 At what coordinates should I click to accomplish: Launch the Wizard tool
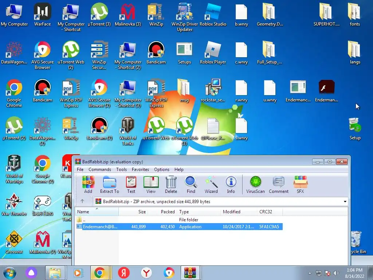(211, 185)
